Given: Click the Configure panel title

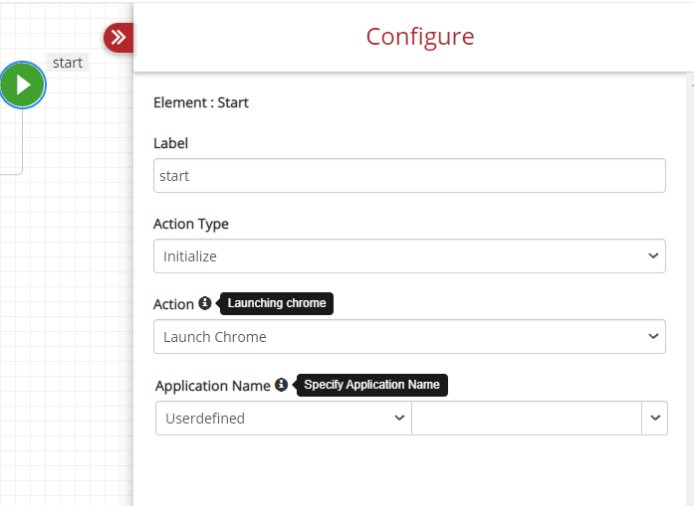Looking at the screenshot, I should tap(420, 36).
